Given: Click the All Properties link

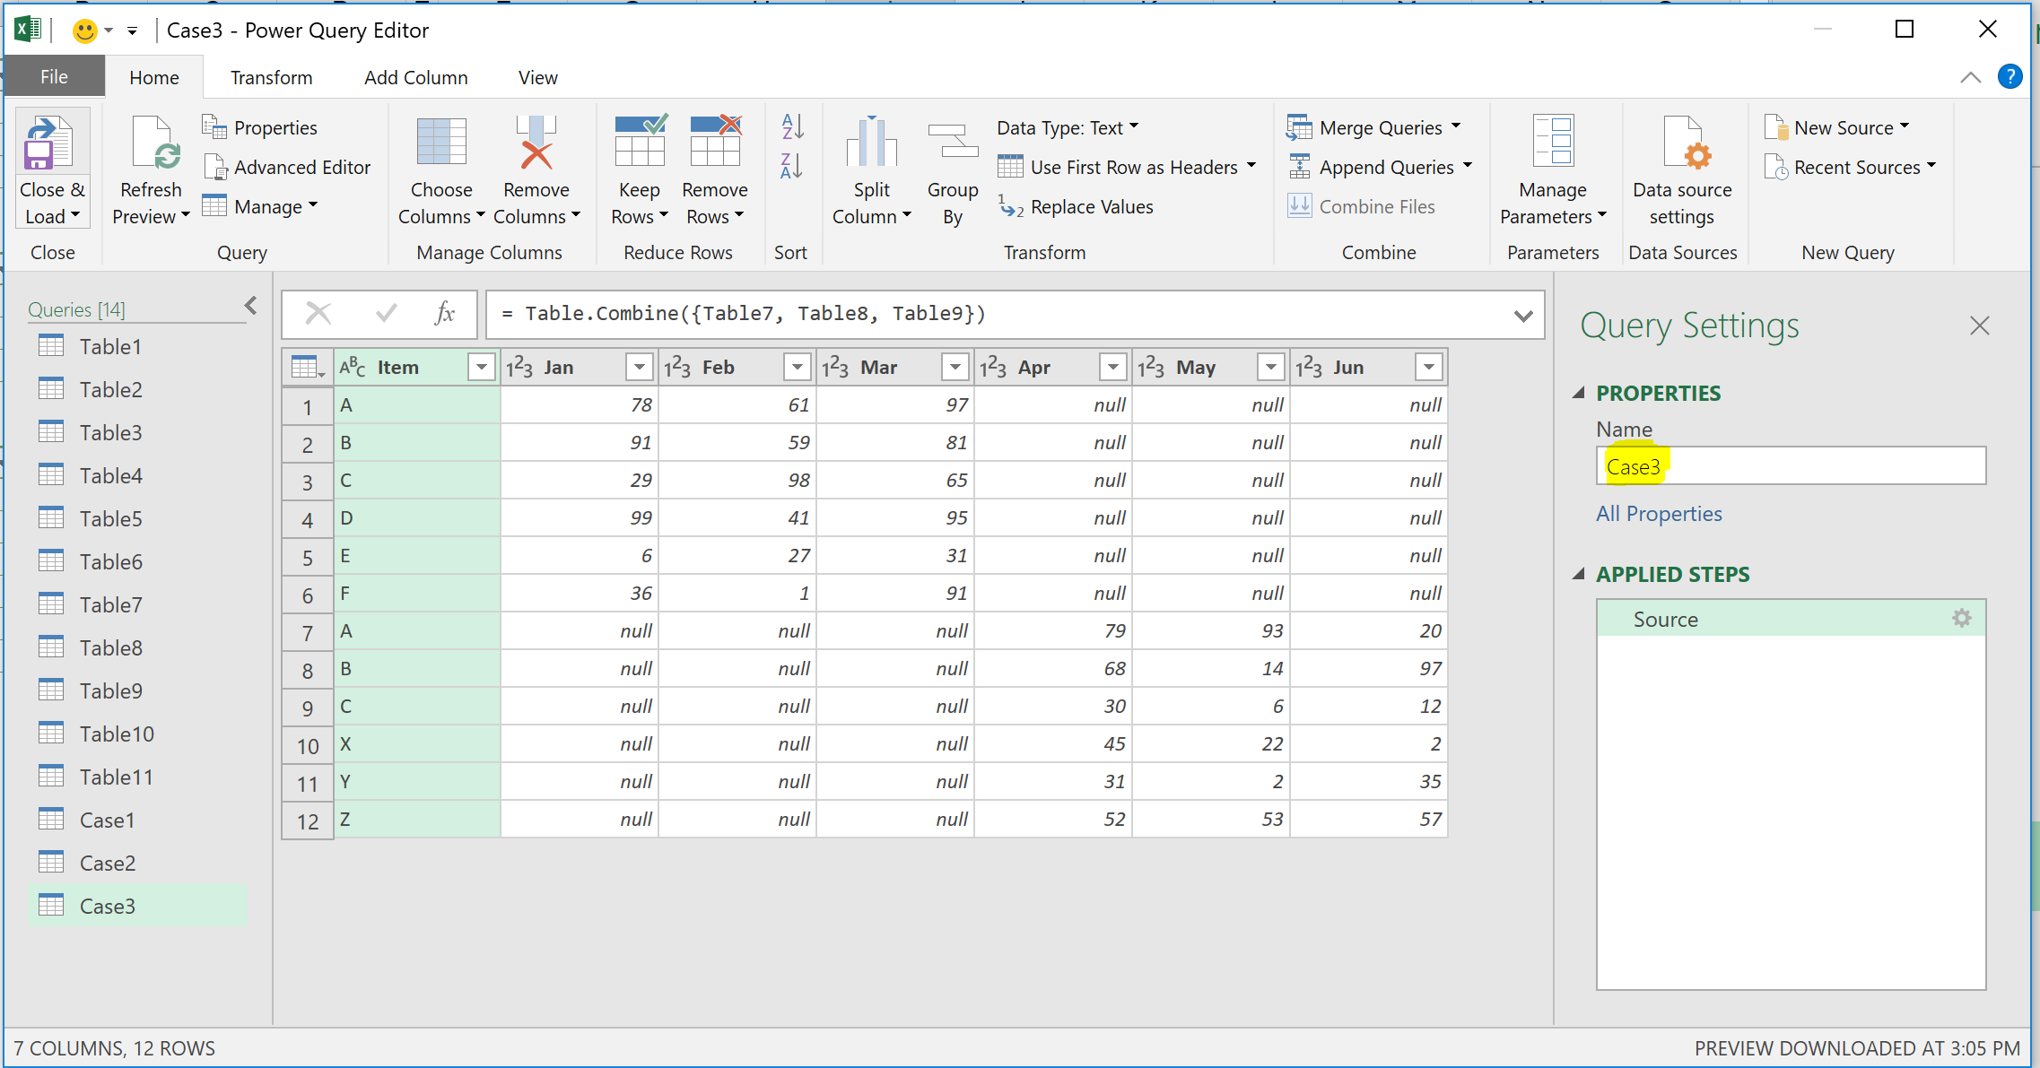Looking at the screenshot, I should click(x=1659, y=514).
